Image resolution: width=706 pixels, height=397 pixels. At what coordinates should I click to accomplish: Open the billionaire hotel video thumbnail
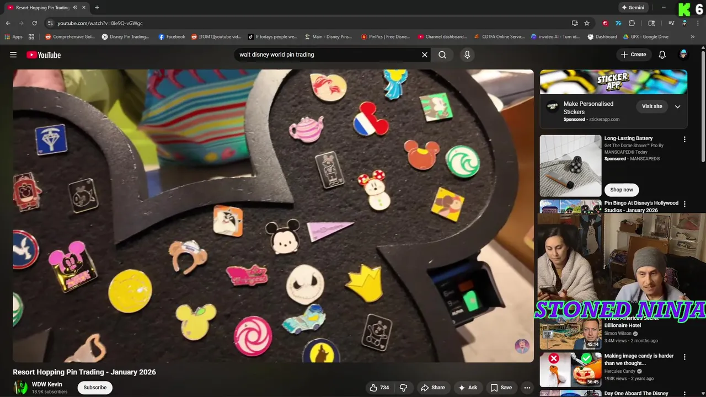[570, 334]
